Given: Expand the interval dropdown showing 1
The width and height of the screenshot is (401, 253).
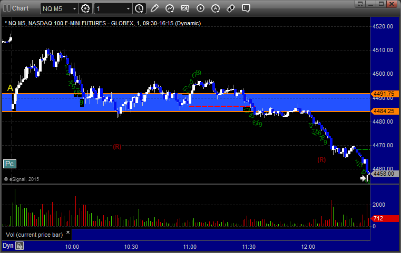Looking at the screenshot, I should coord(113,9).
